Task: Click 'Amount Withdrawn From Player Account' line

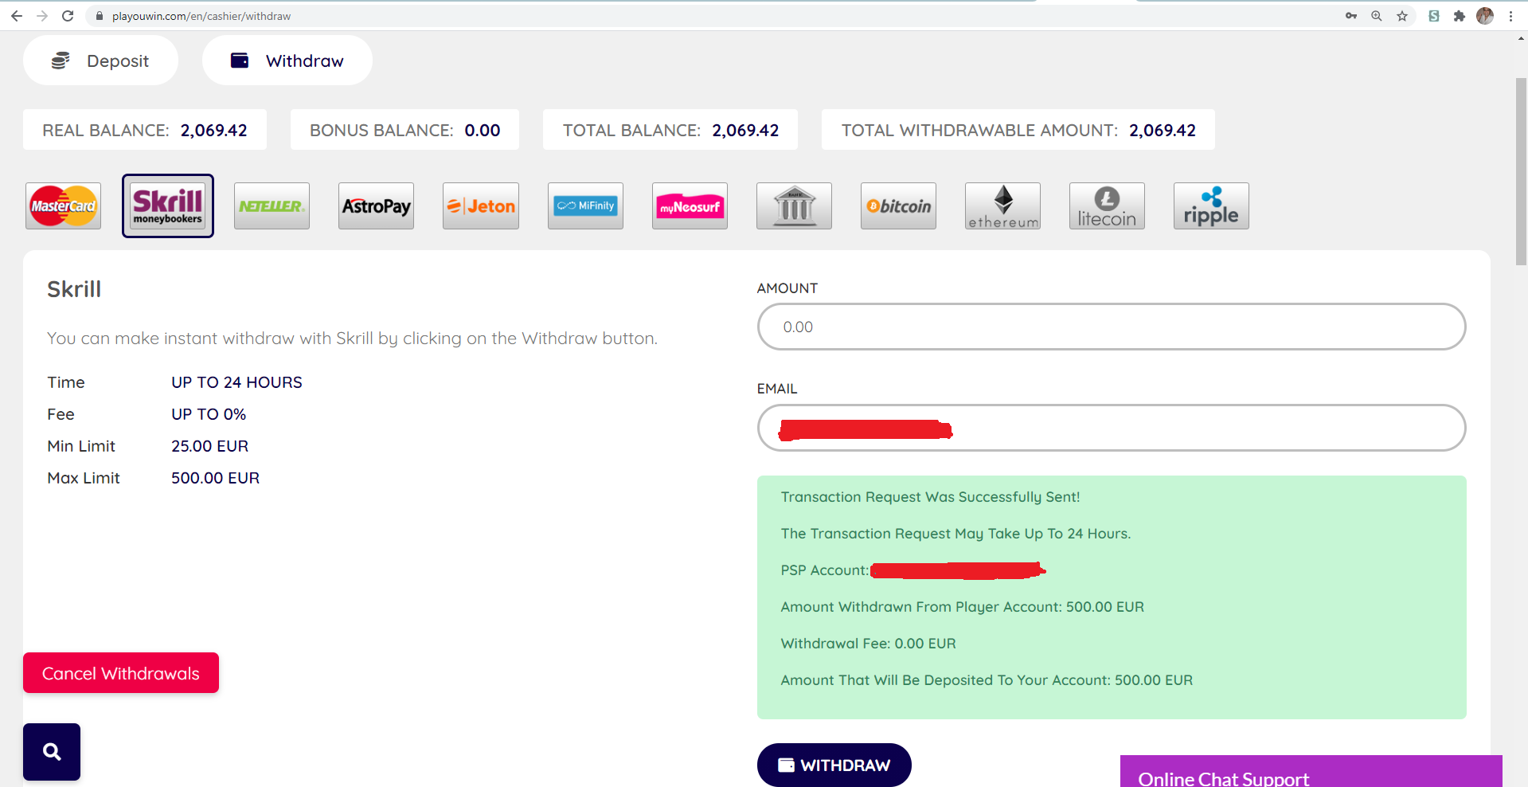Action: (x=962, y=607)
